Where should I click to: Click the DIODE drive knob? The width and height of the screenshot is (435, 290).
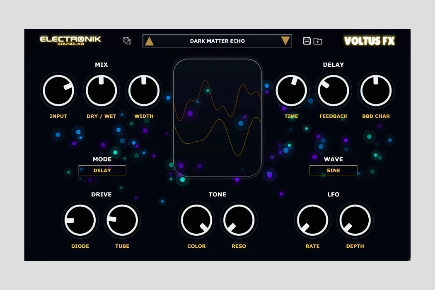pyautogui.click(x=80, y=220)
